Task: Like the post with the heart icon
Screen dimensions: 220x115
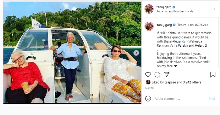Action: 148,75
